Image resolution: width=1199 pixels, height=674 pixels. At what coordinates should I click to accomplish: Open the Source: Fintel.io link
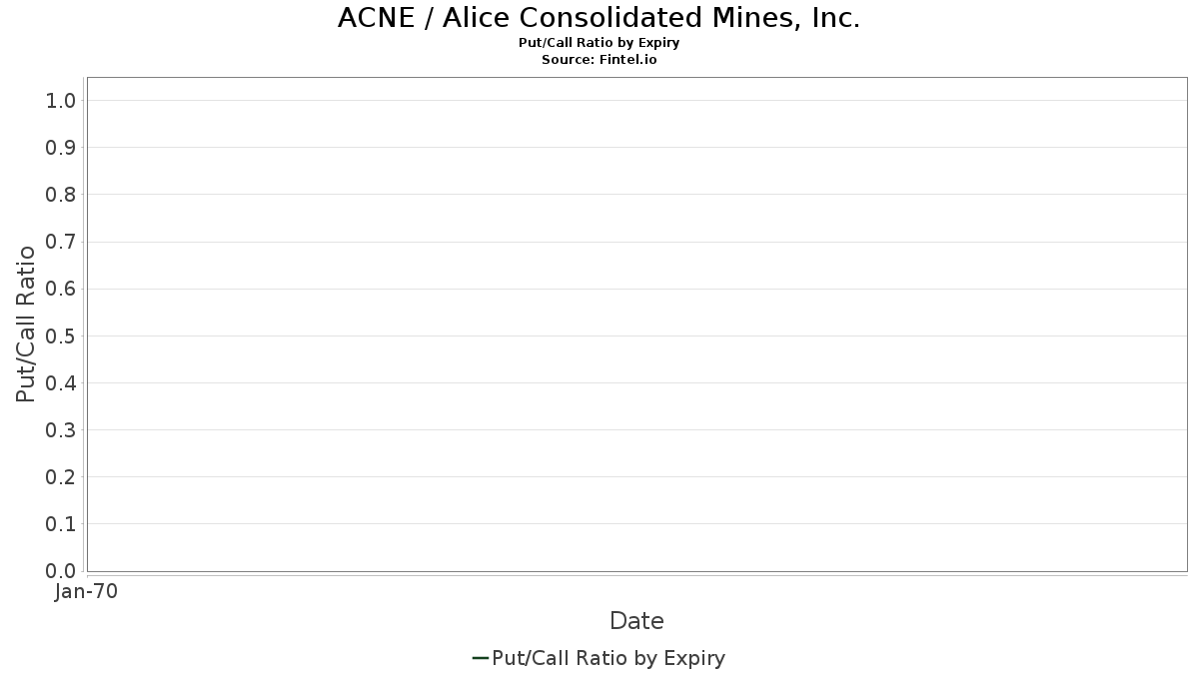[599, 60]
